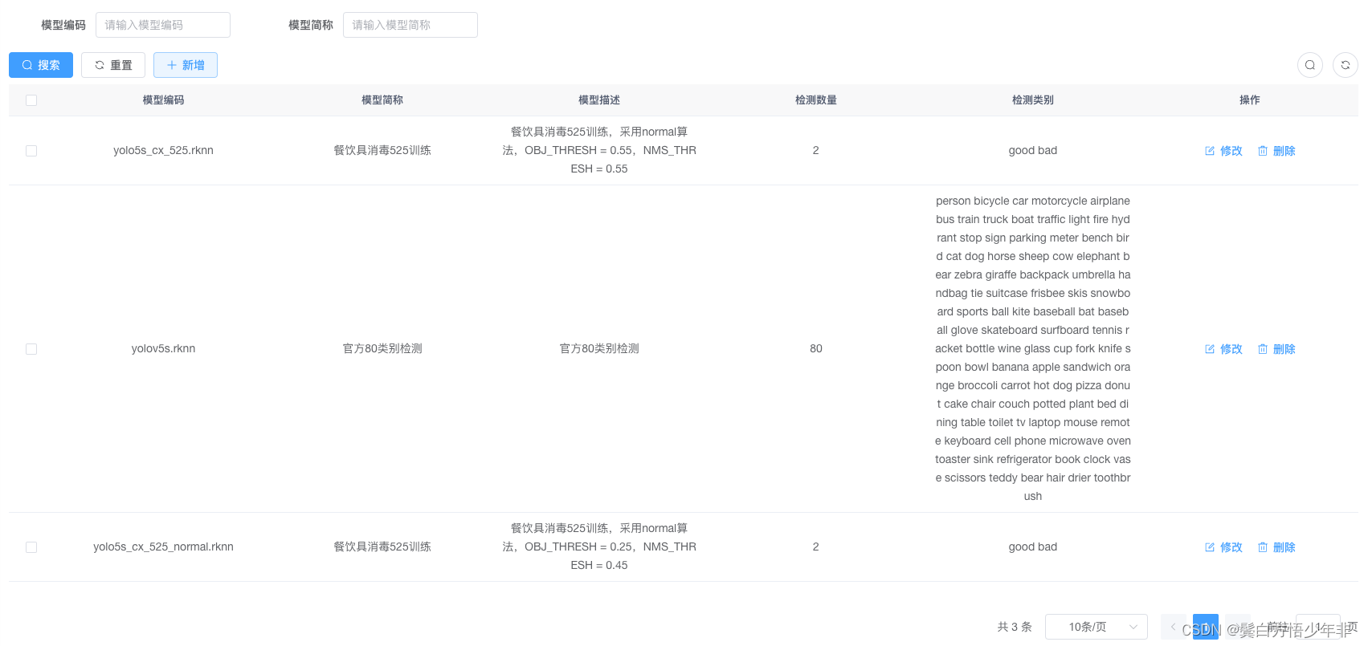This screenshot has width=1364, height=646.
Task: Check the yolo5s_cx_525.rknn row checkbox
Action: (x=31, y=151)
